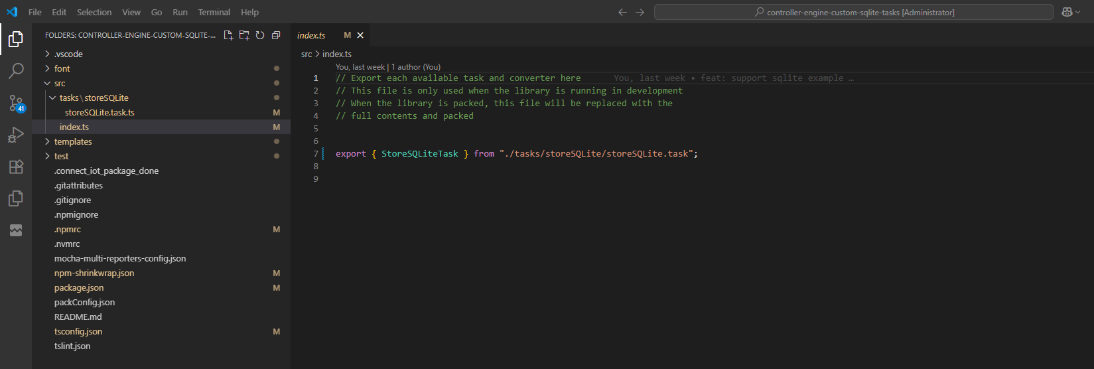This screenshot has width=1094, height=369.
Task: Click the explorer folders section header title
Action: point(130,35)
